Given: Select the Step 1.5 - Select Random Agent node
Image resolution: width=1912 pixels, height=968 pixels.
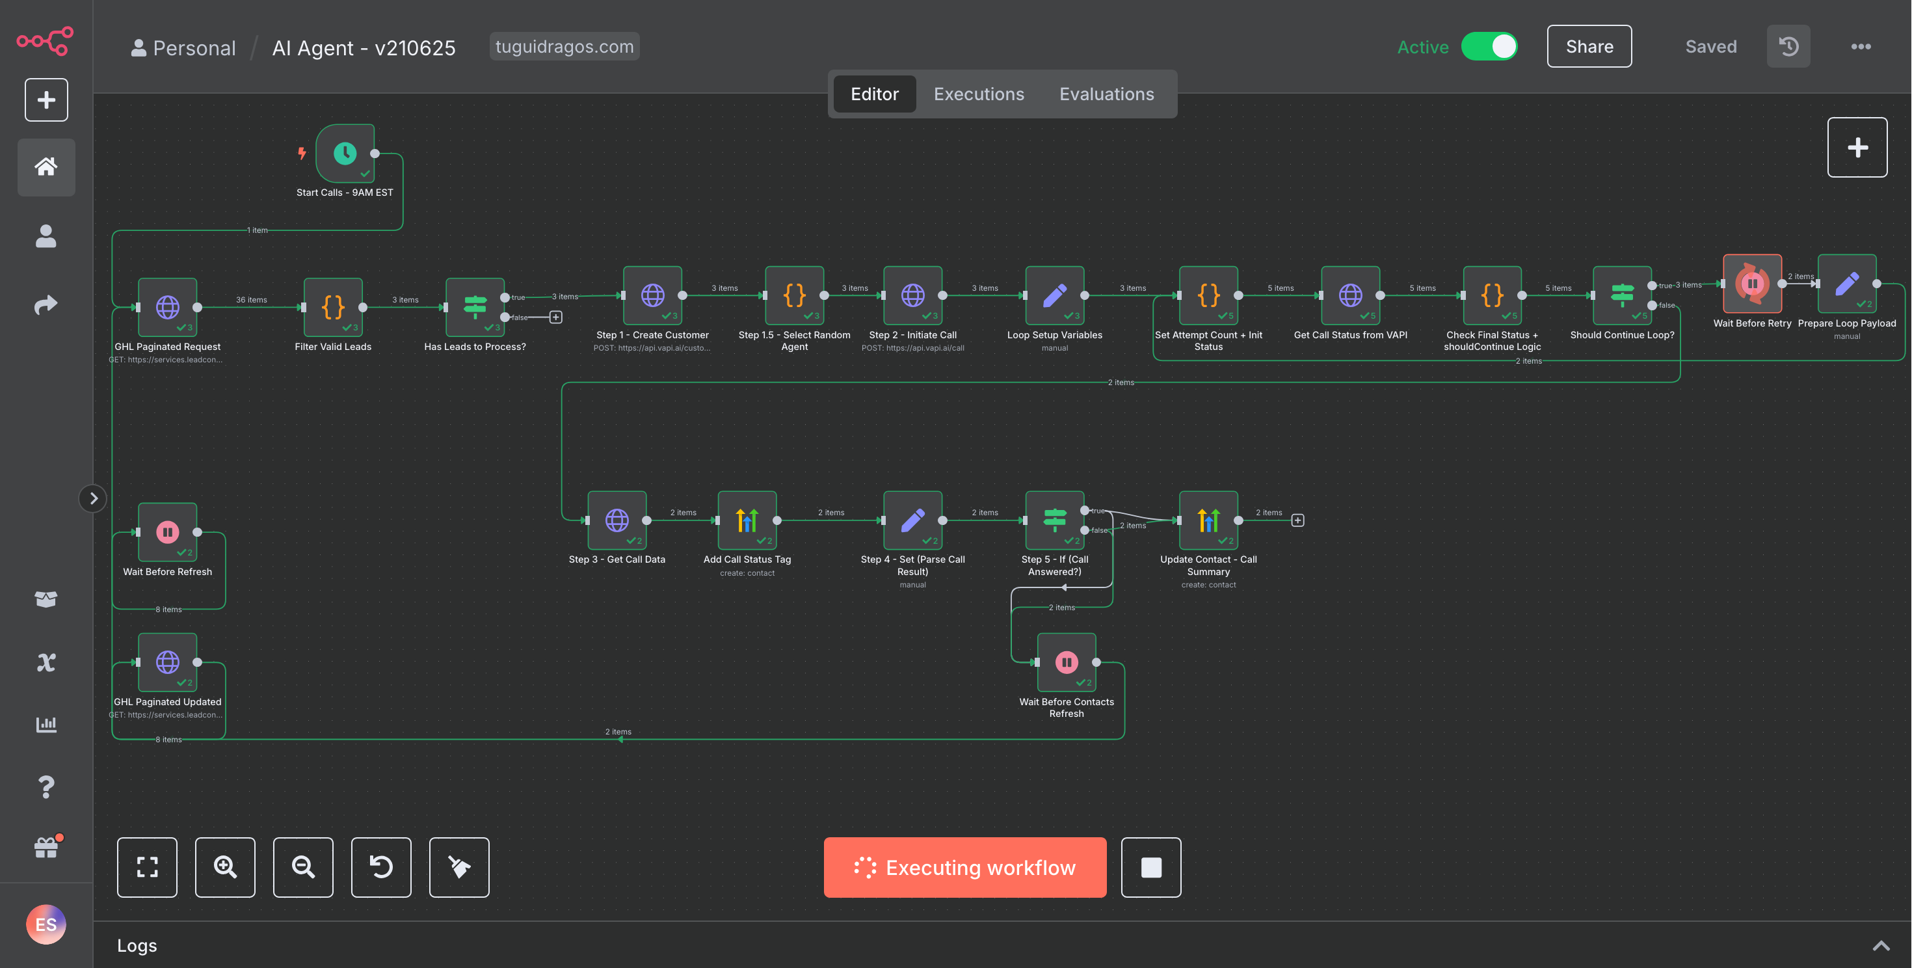Looking at the screenshot, I should click(x=794, y=295).
